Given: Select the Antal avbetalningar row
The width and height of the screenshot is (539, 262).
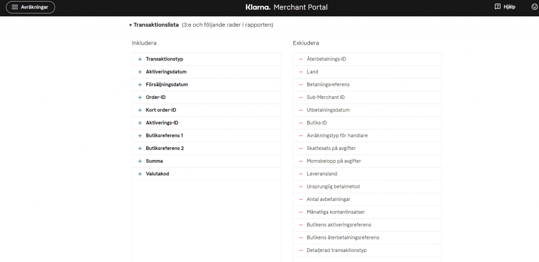Looking at the screenshot, I should point(367,199).
